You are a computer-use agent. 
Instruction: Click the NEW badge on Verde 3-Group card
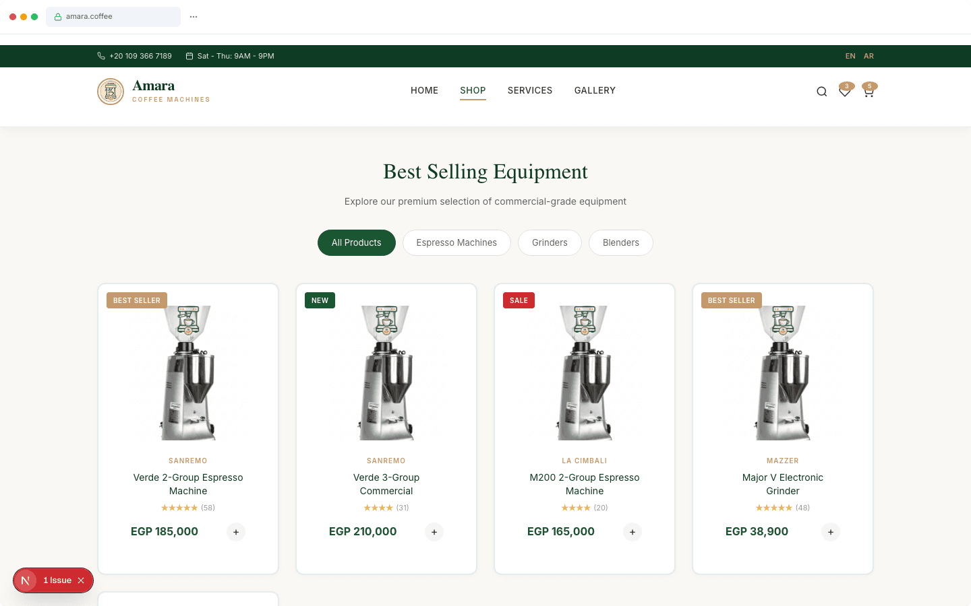point(320,300)
